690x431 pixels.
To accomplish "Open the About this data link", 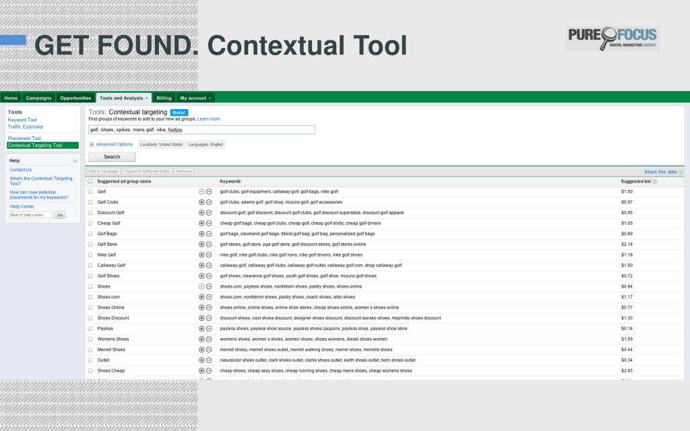I will point(660,172).
